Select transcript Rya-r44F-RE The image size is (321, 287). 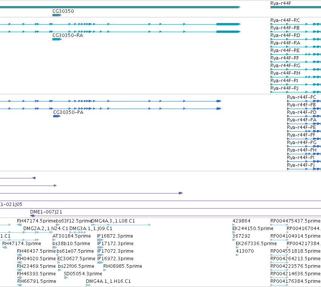pyautogui.click(x=285, y=51)
